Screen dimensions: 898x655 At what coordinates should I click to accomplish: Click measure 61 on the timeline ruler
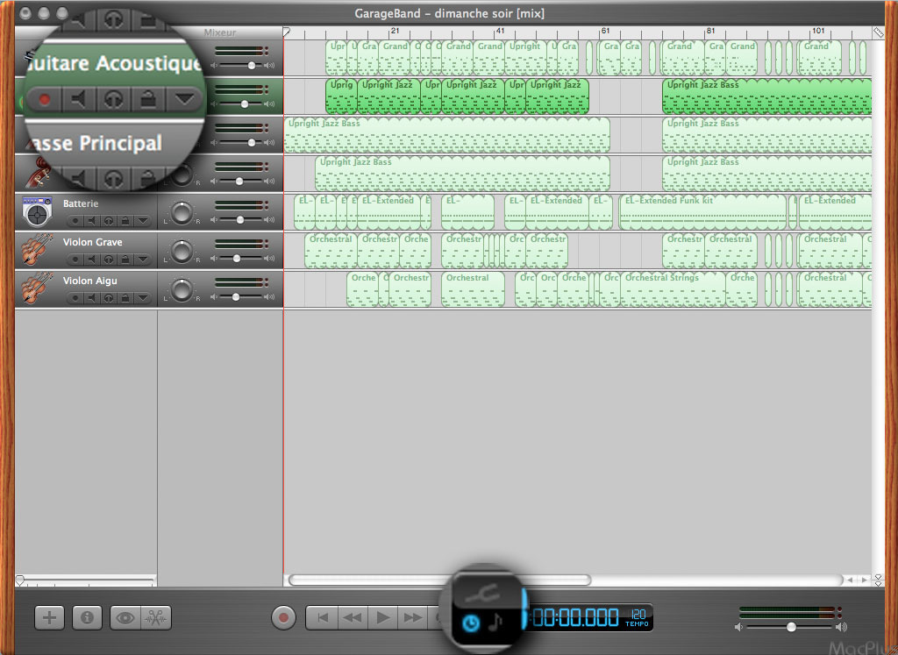pyautogui.click(x=605, y=32)
